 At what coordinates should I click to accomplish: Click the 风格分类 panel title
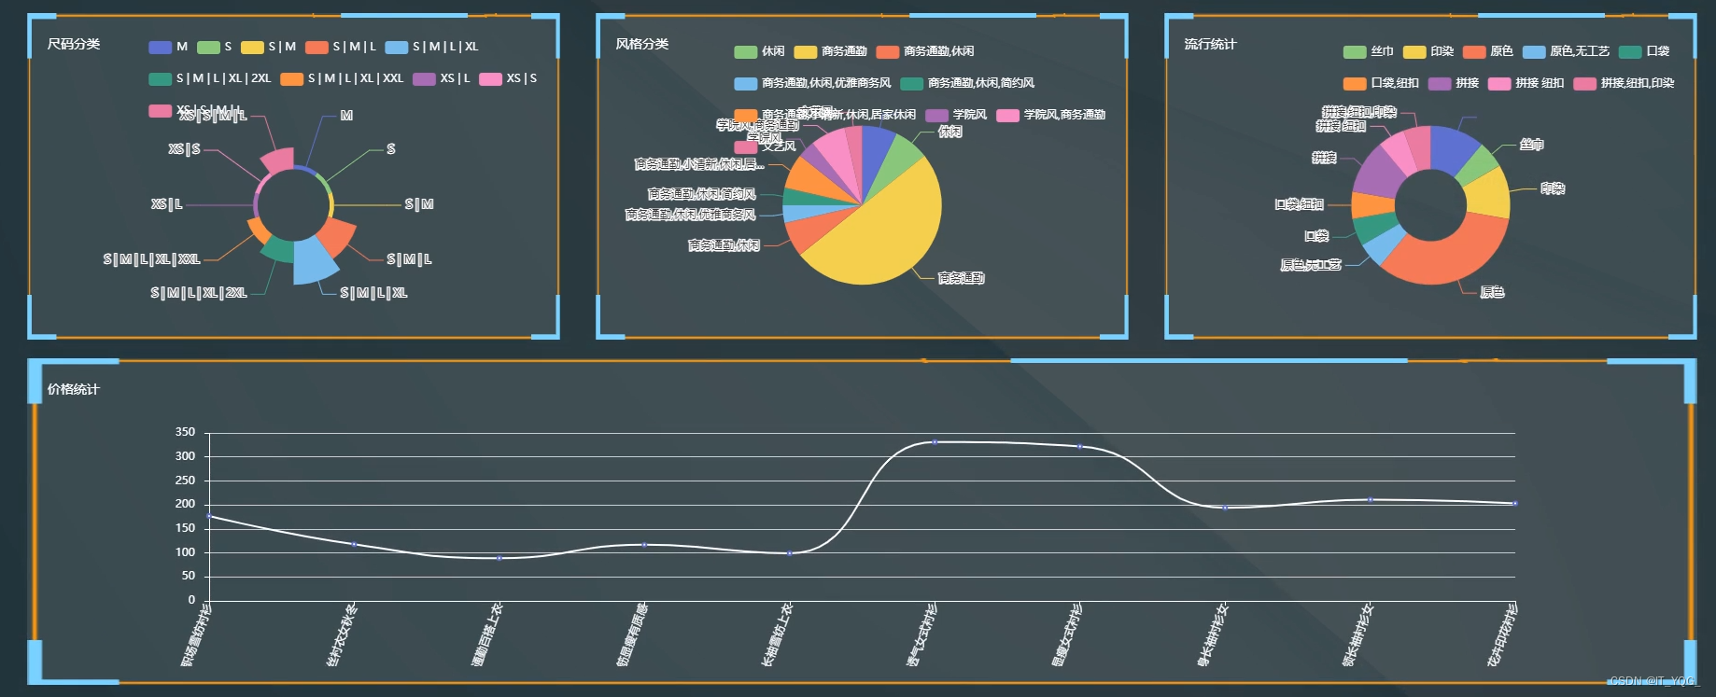[642, 44]
